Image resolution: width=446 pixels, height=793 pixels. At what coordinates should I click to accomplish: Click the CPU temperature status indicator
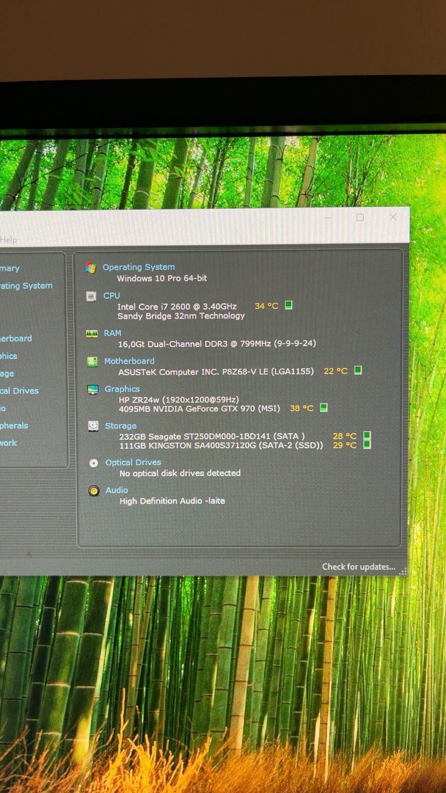pos(288,305)
